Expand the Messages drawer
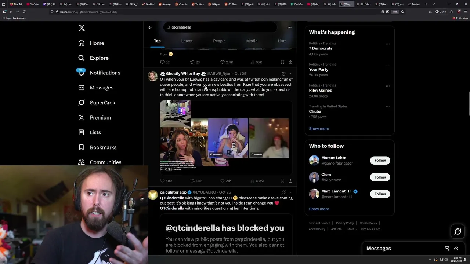This screenshot has height=264, width=470. click(456, 249)
